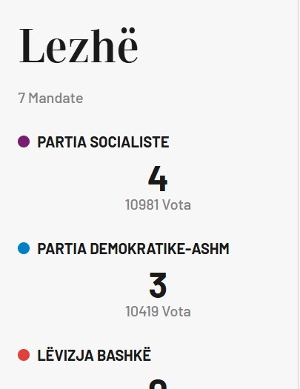
Task: Open the PARTIA SOCIALISTE party name
Action: point(103,142)
